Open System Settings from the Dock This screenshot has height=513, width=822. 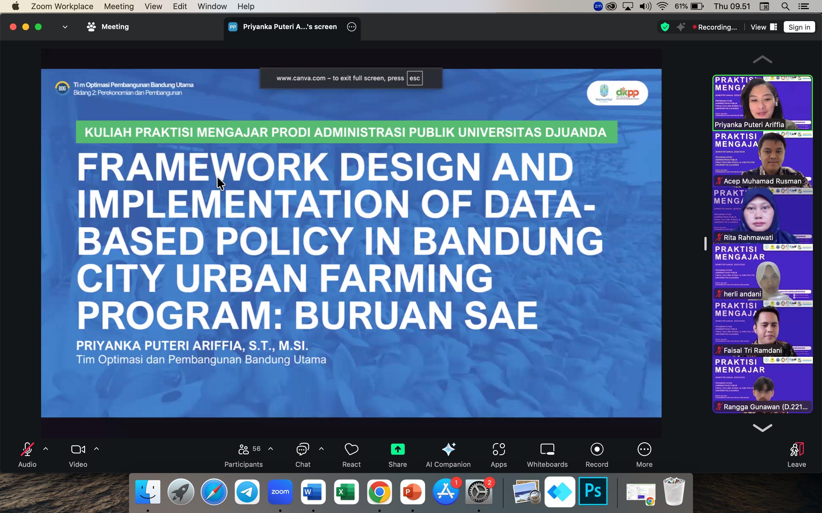pos(479,492)
